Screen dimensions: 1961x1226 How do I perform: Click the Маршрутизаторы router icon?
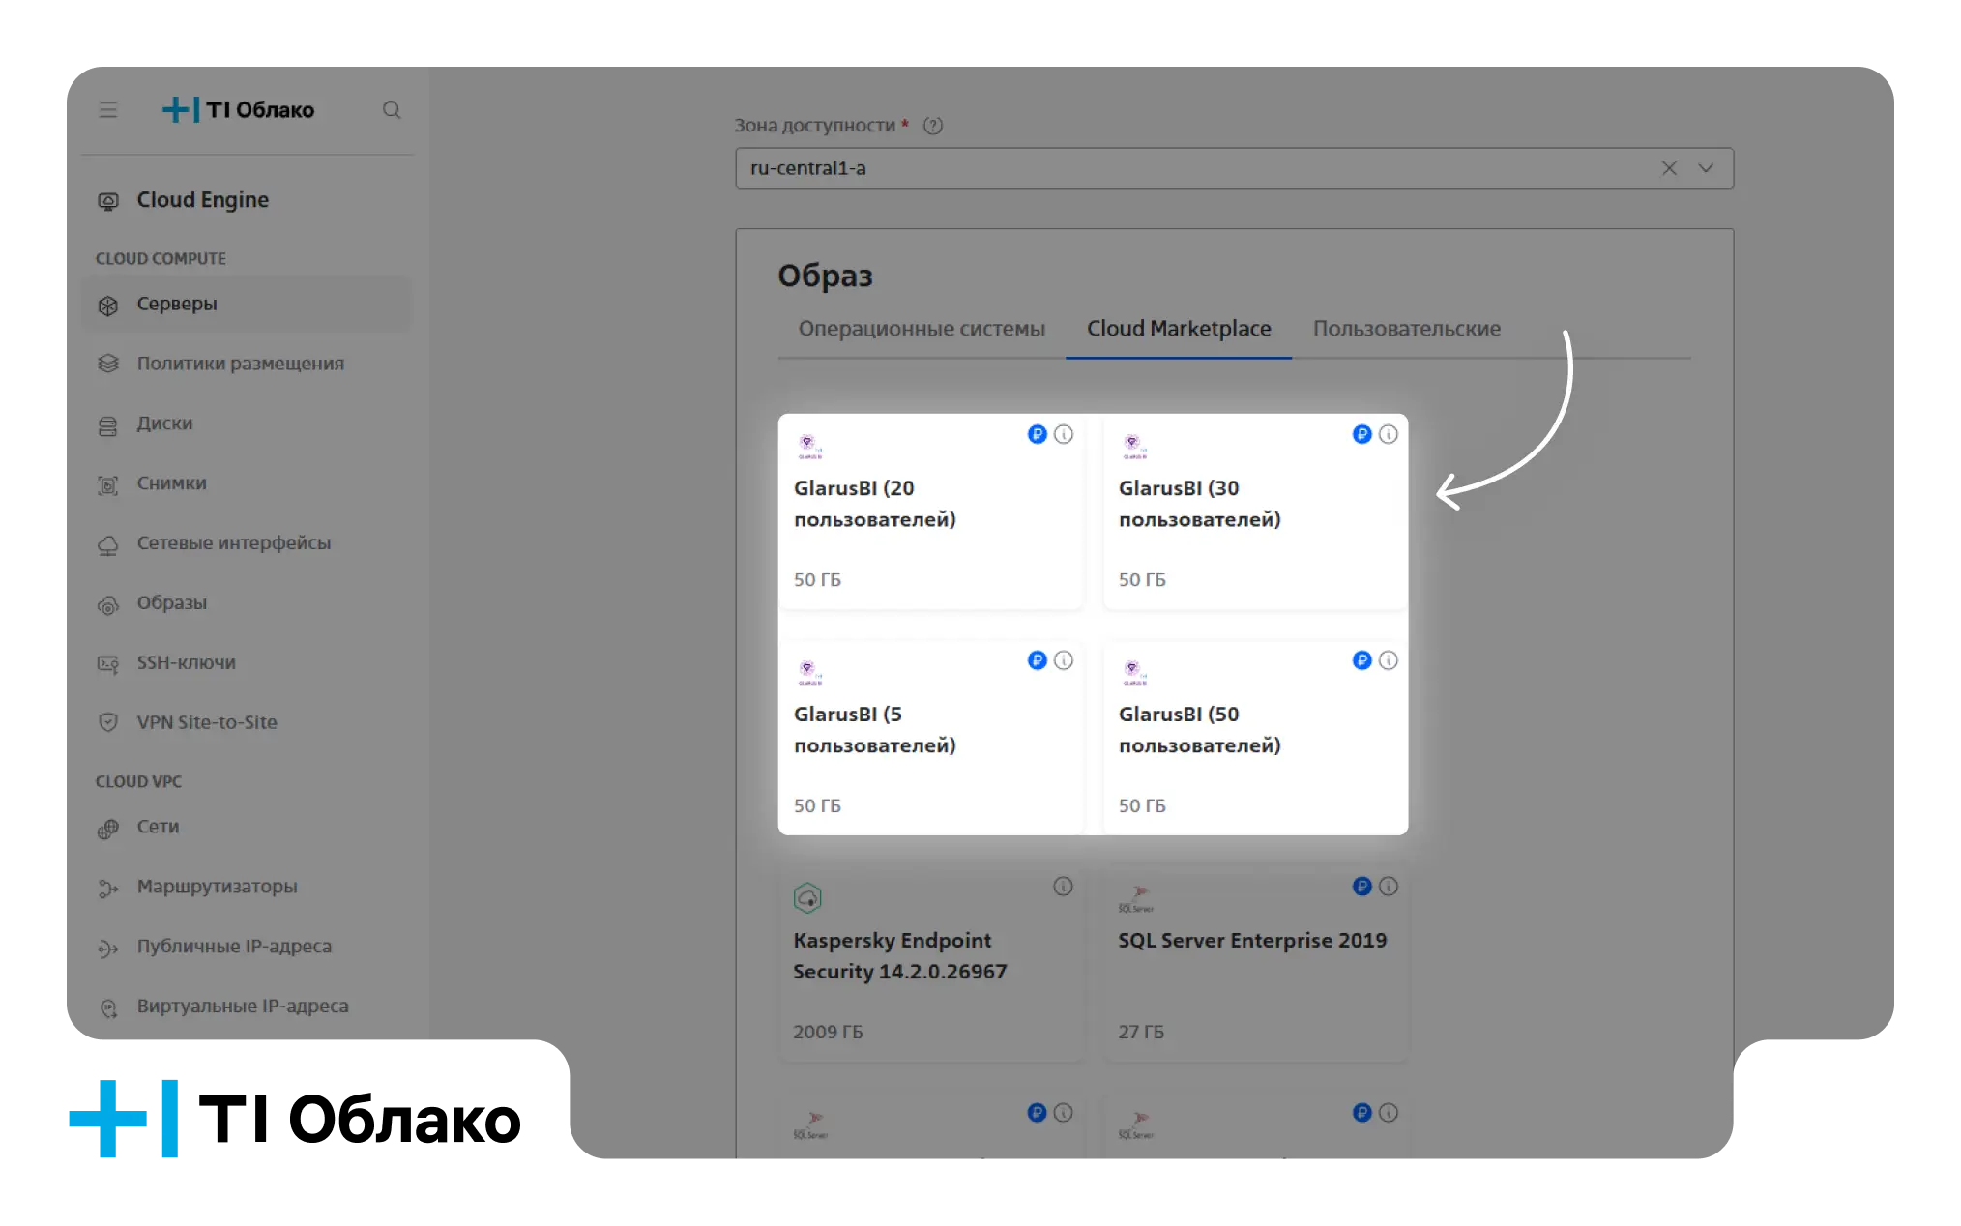pyautogui.click(x=108, y=889)
